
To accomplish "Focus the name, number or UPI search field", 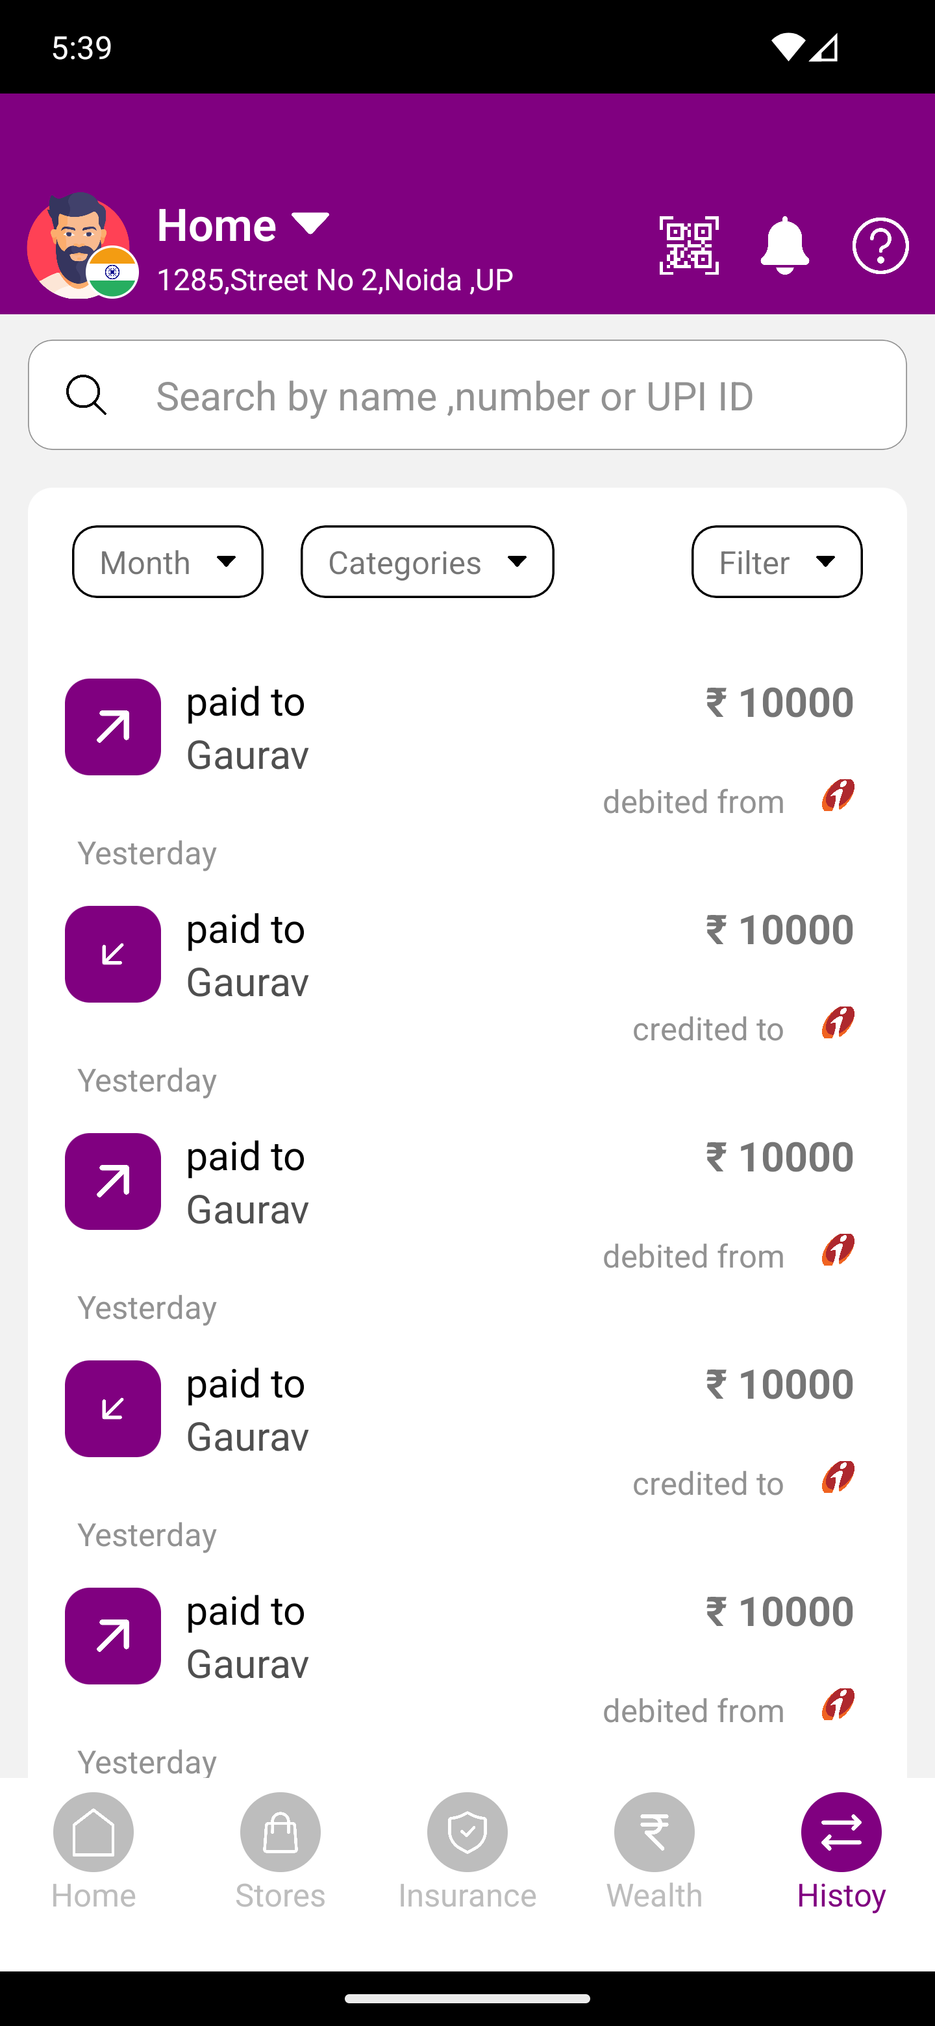I will coord(503,395).
